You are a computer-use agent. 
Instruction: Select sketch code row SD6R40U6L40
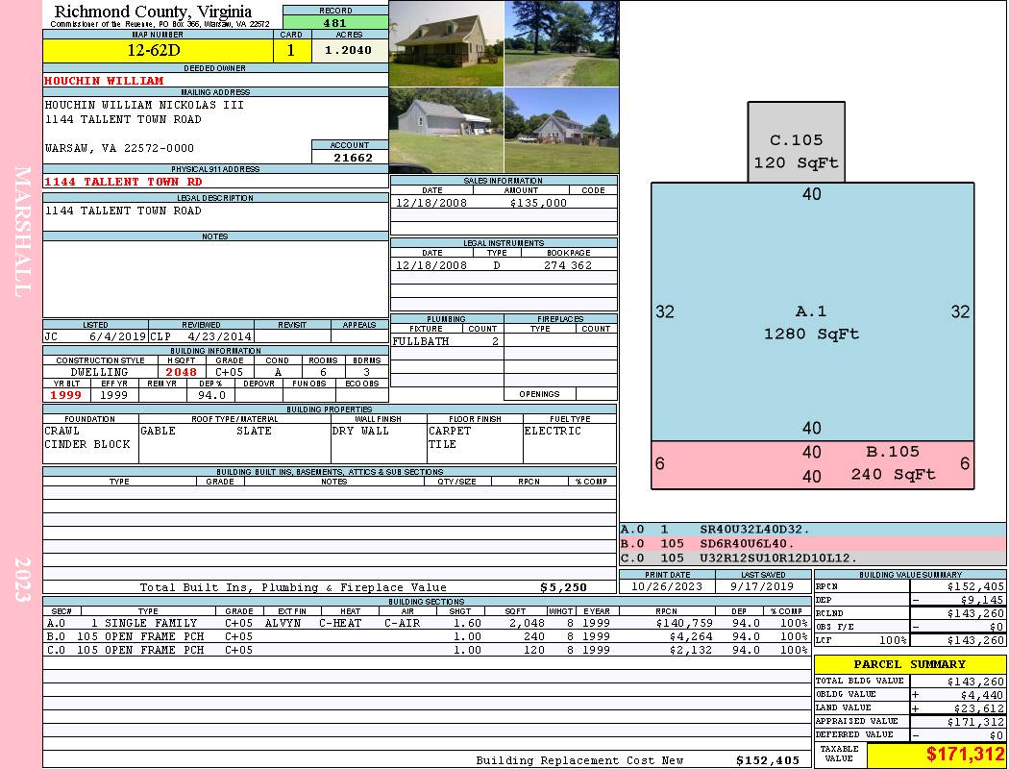tap(812, 544)
